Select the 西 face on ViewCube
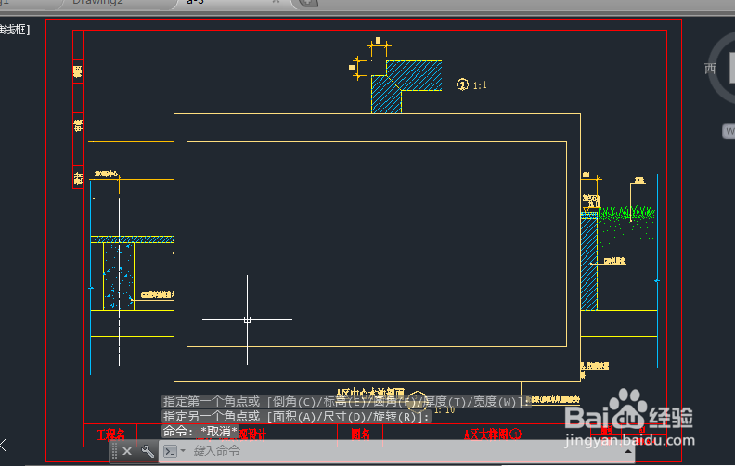 pos(710,69)
